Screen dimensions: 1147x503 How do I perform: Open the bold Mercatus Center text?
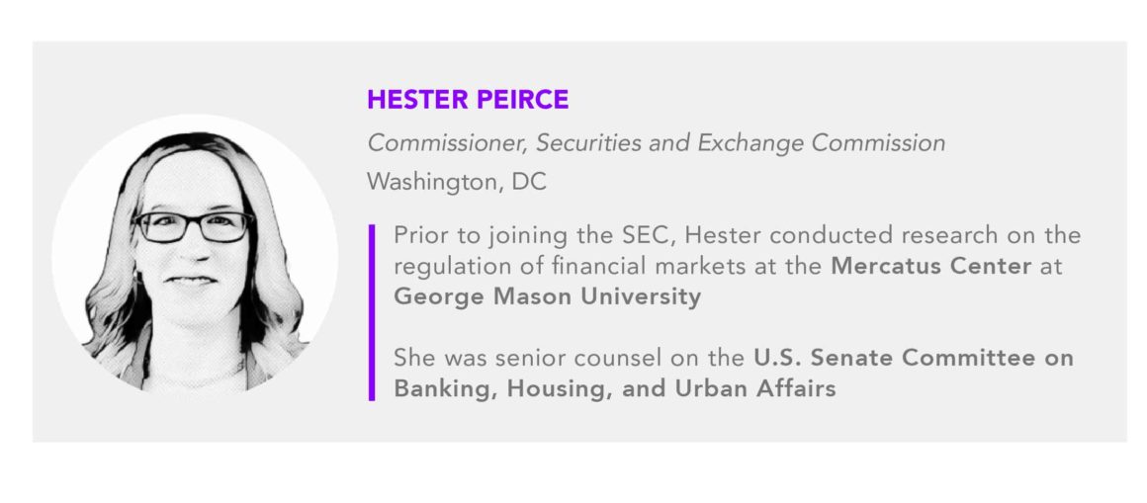pyautogui.click(x=930, y=266)
